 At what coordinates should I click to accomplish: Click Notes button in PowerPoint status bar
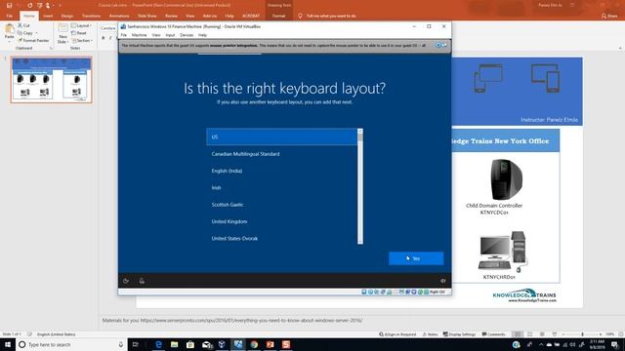click(430, 334)
